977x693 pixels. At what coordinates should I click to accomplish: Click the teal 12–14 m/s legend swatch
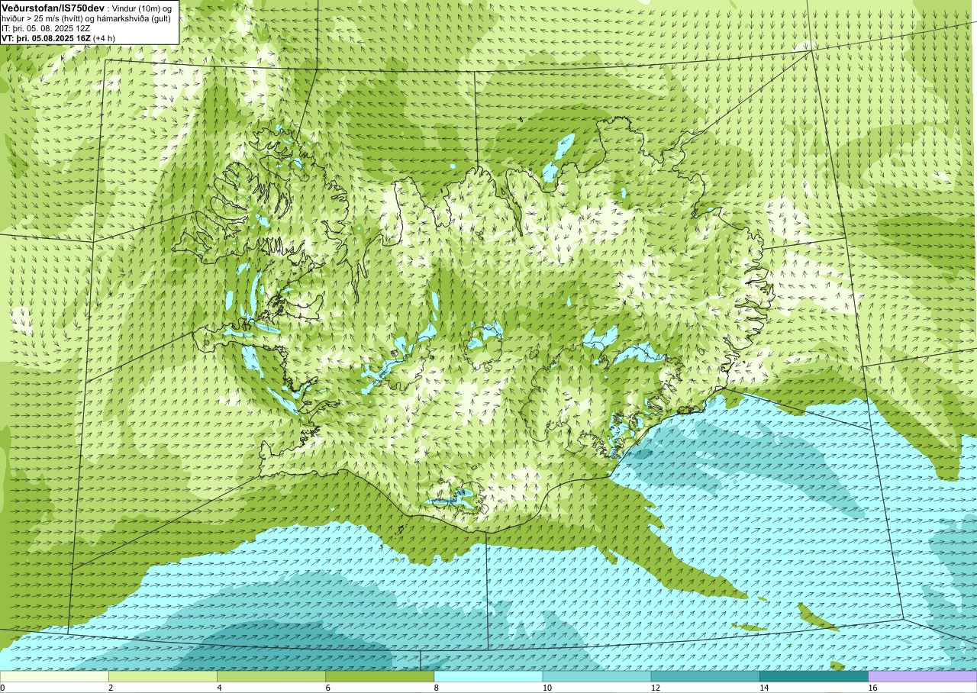[x=705, y=676]
